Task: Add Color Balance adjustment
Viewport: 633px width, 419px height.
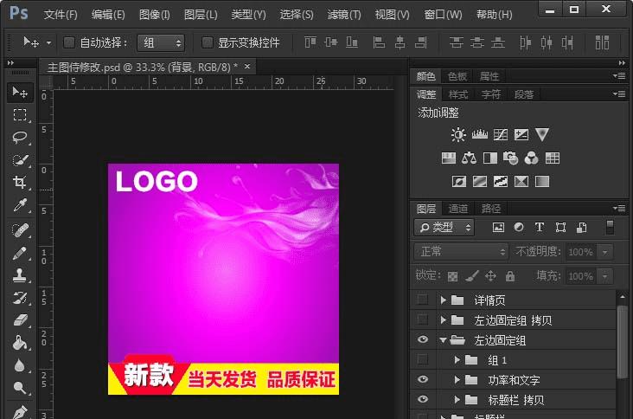Action: coord(469,158)
